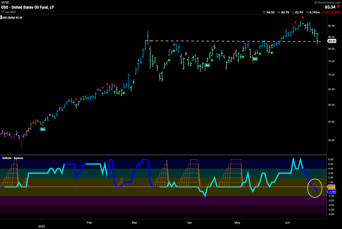Click the 60.00 price axis label
Screen dimensions: 342x229
[331, 105]
